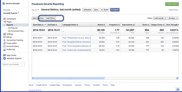Open campaign "Imamo još 4 slobodna" link

77,50
